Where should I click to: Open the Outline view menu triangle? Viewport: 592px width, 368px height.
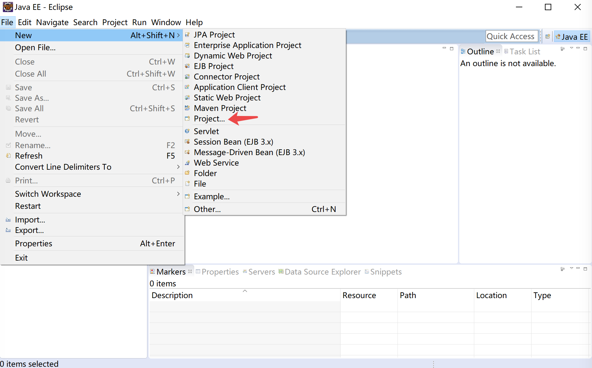tap(571, 48)
